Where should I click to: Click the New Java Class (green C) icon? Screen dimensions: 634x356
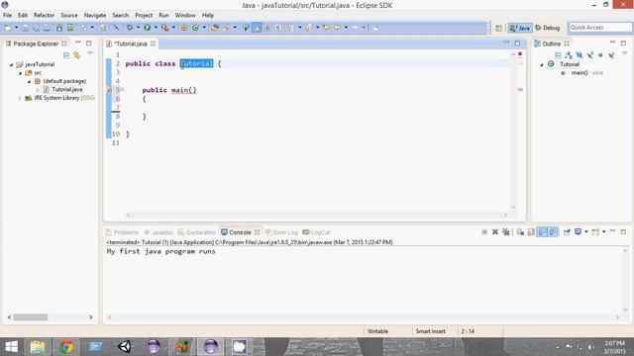(x=196, y=28)
